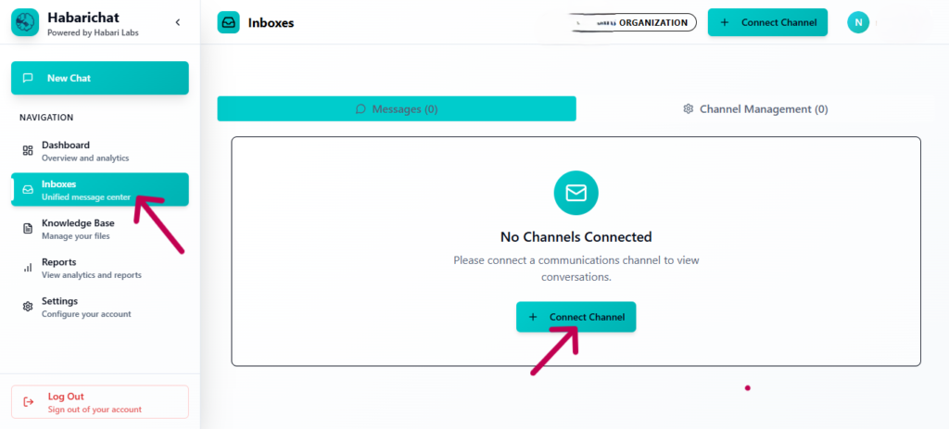Click the Habarichat logo icon
The height and width of the screenshot is (429, 949).
25,22
